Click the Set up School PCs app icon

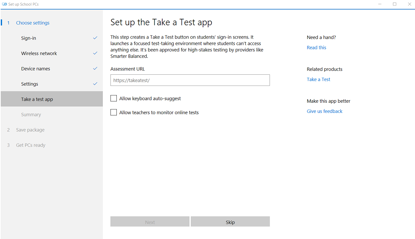click(5, 4)
